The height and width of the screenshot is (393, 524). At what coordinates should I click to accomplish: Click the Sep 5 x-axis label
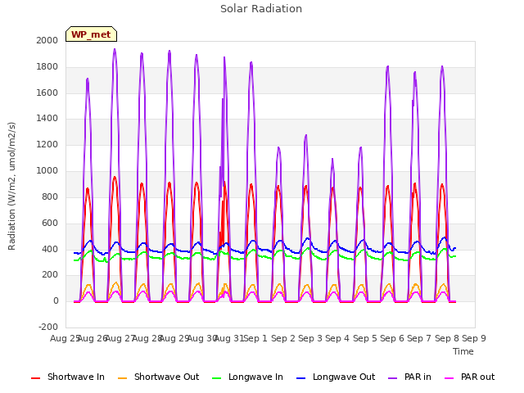tap(365, 338)
